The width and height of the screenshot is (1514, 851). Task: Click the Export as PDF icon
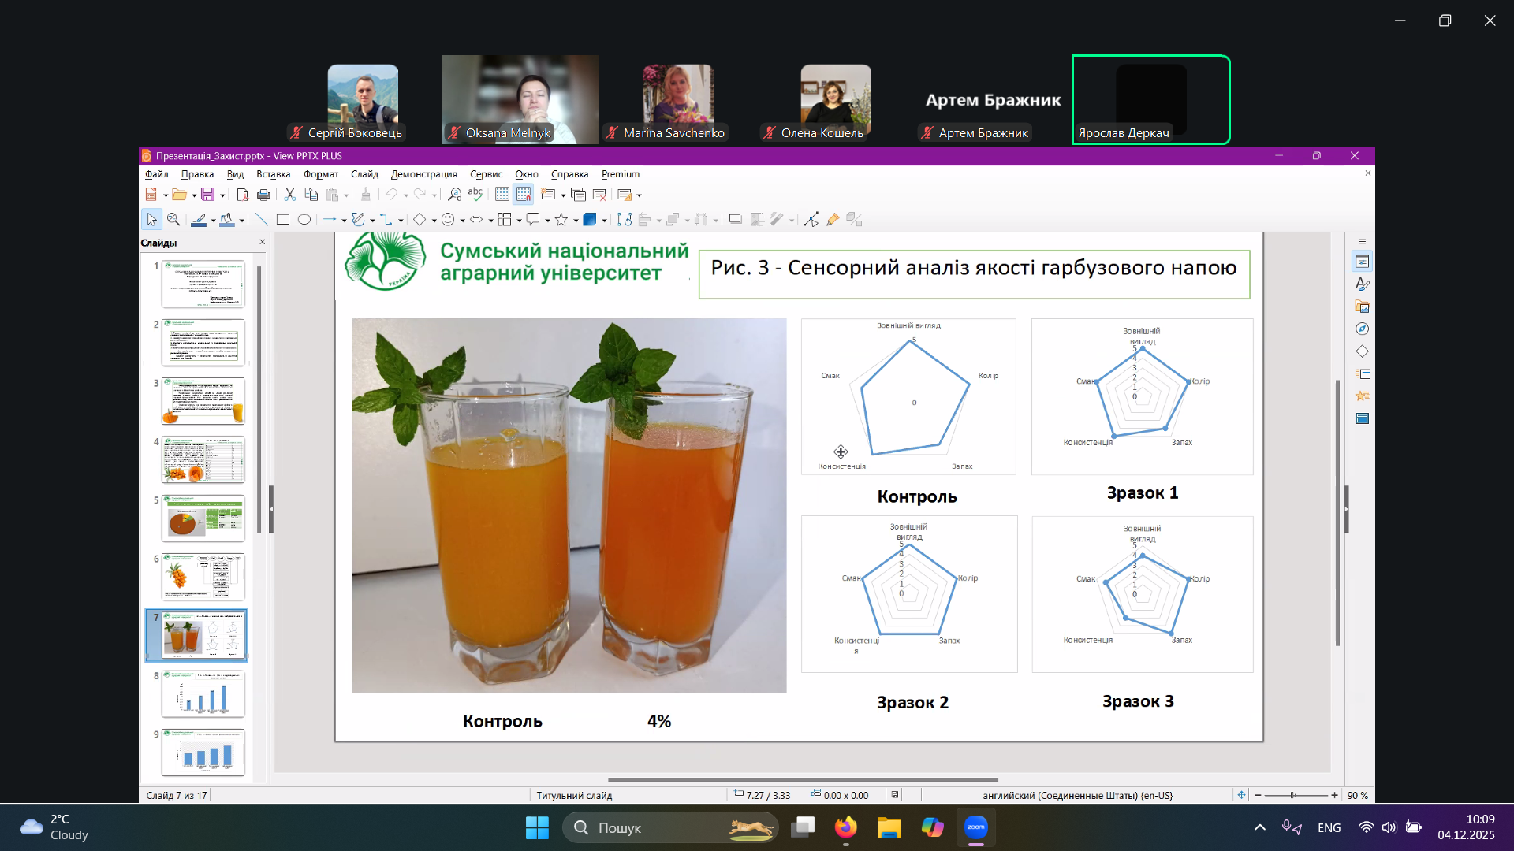pos(242,195)
